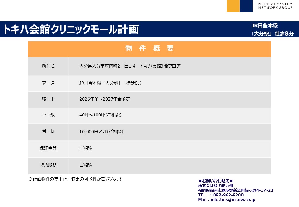Select the 契約期間 row label
The image size is (299, 207).
(48, 165)
